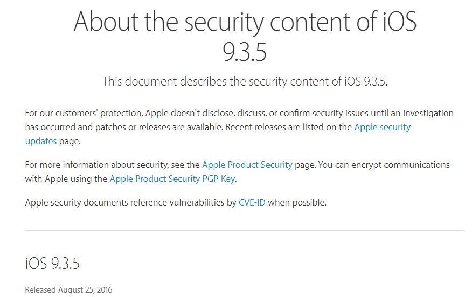This screenshot has height=297, width=472.
Task: Open the Apple Product Security PGP Key link
Action: tap(172, 179)
